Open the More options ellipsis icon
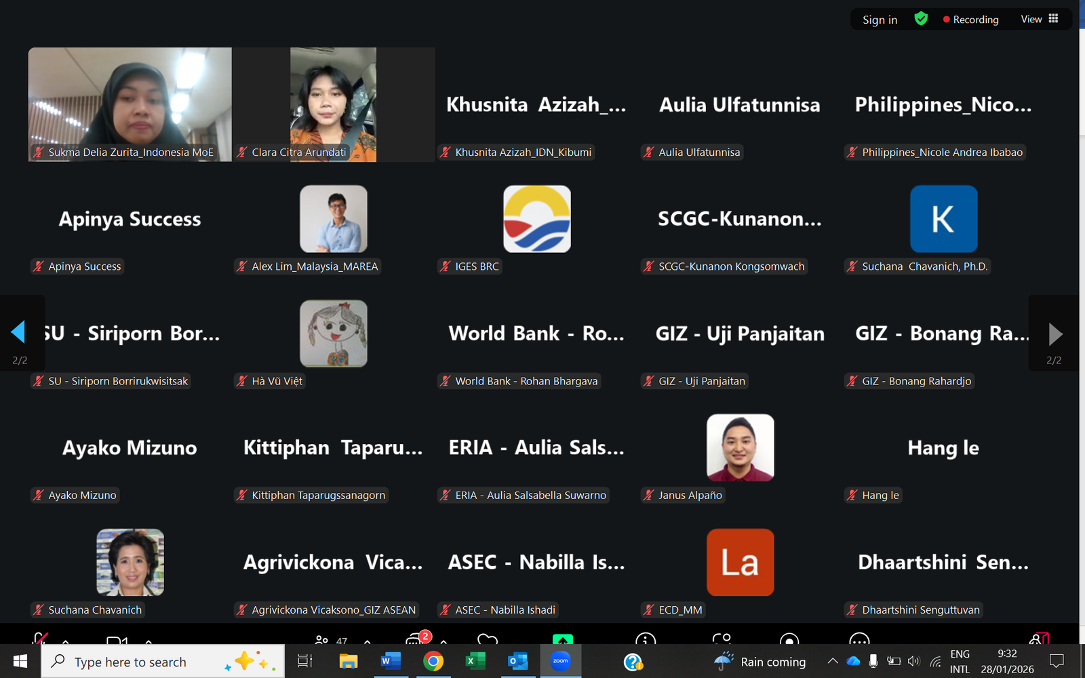 click(x=859, y=639)
